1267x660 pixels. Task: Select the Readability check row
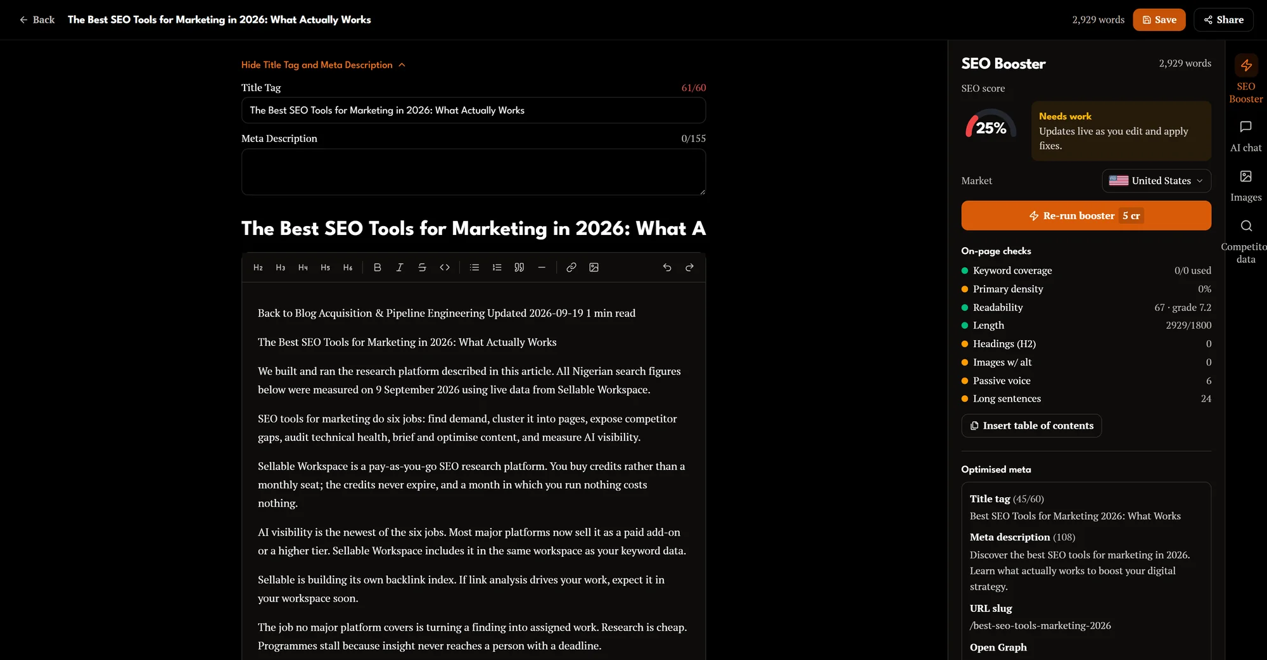click(x=1086, y=307)
